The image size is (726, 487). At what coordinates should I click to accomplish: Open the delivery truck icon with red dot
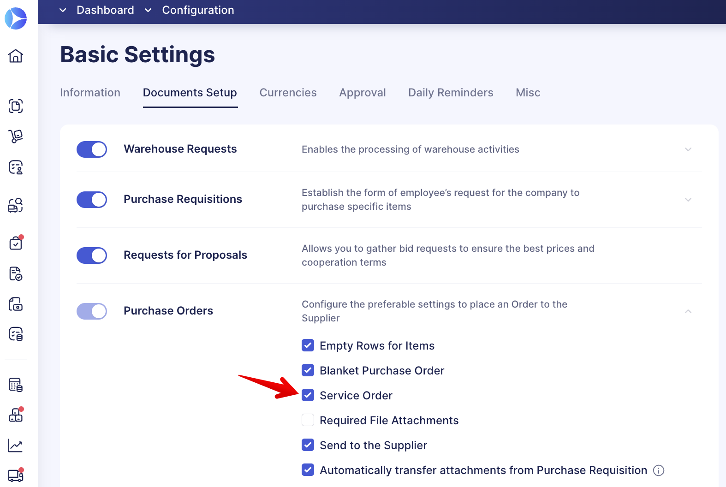[x=16, y=475]
